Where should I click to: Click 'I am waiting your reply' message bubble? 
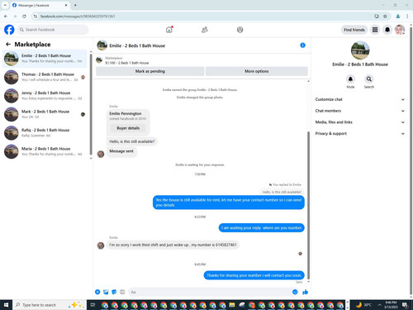click(262, 227)
